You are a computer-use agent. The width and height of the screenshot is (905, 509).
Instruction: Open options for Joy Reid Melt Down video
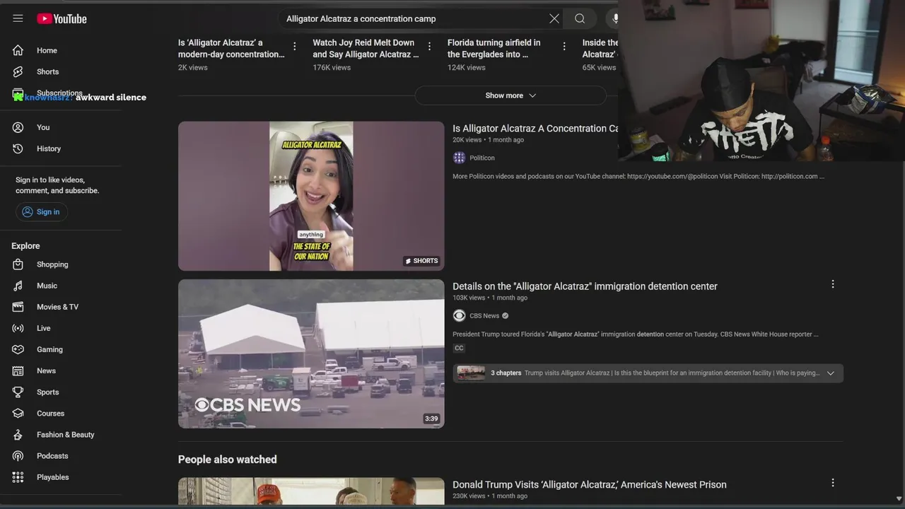coord(429,47)
